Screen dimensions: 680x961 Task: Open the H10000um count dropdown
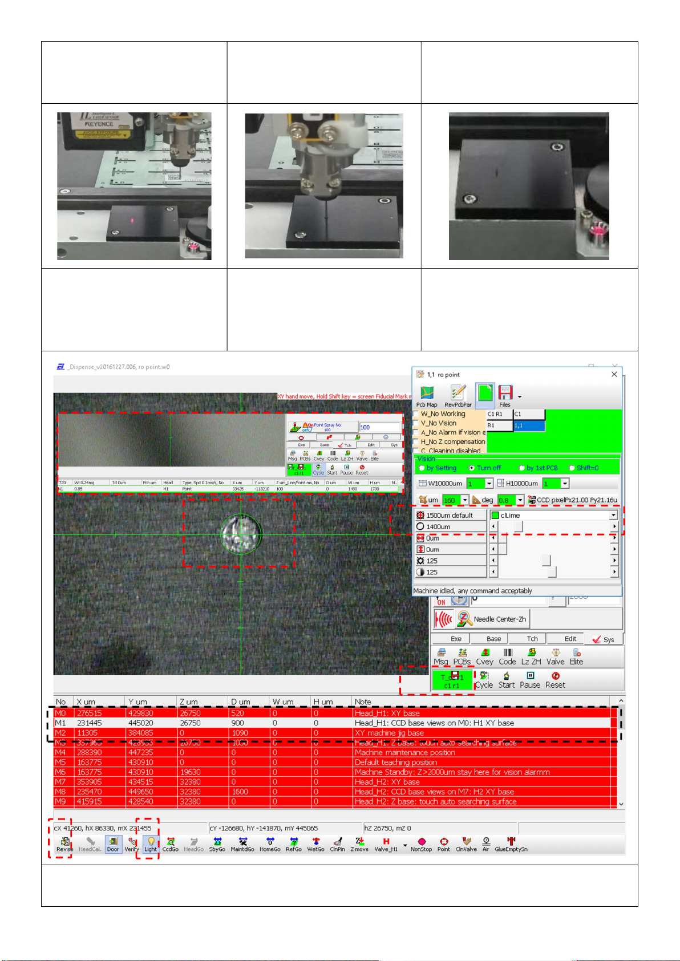(565, 484)
